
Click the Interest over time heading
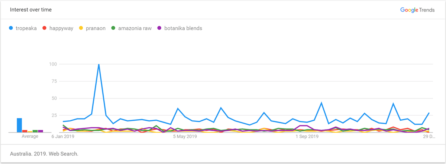[x=30, y=10]
